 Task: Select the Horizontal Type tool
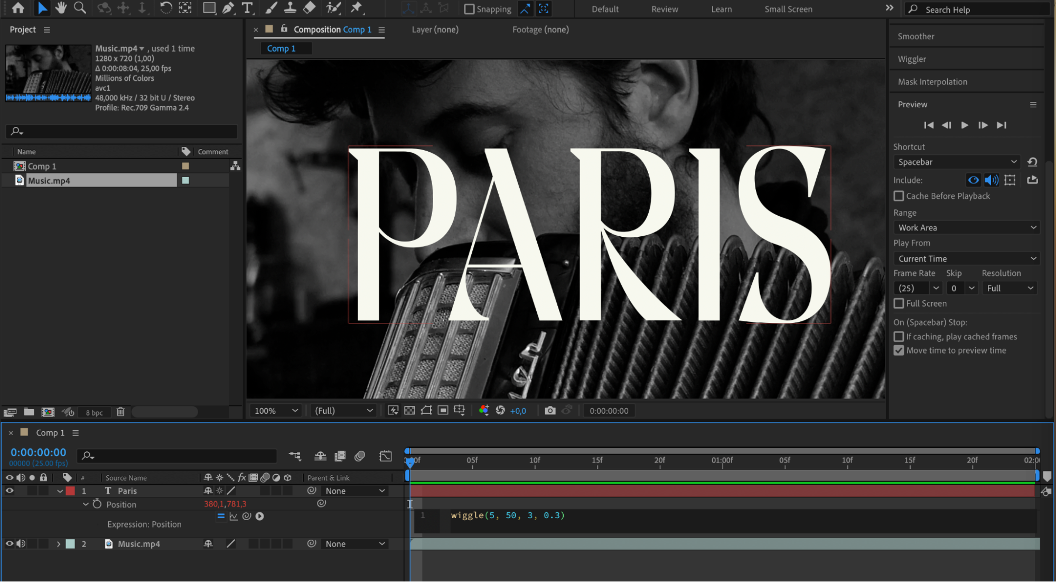247,8
